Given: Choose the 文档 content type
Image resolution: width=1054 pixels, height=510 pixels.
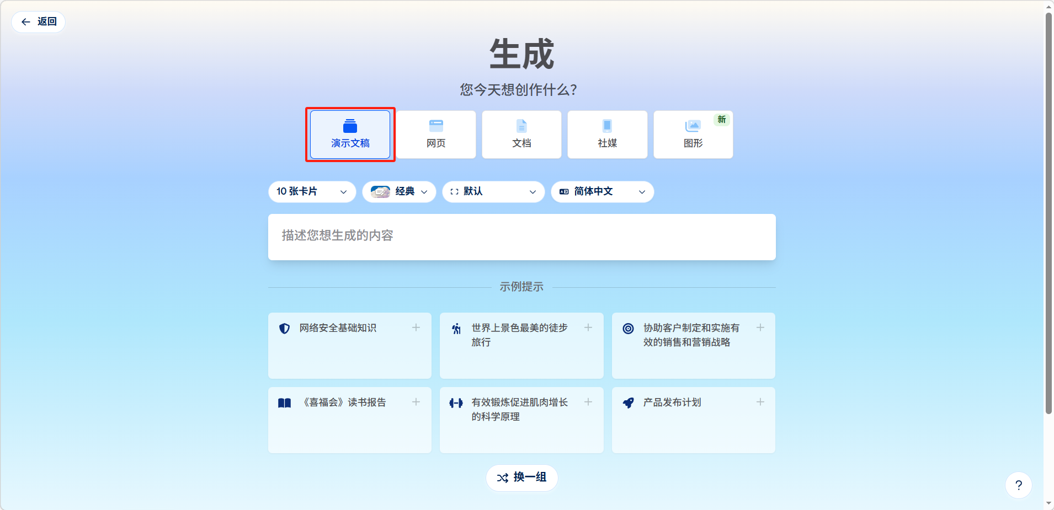Looking at the screenshot, I should pos(521,135).
